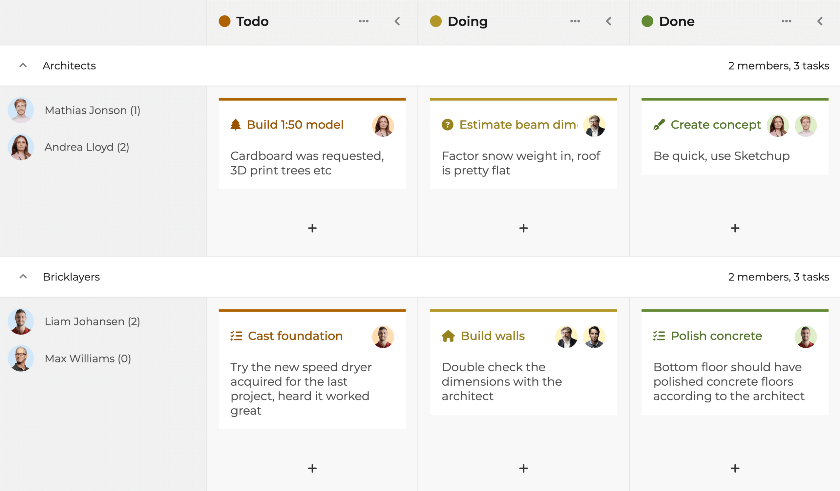Add a task to the Bricklayers Done column

[x=735, y=468]
